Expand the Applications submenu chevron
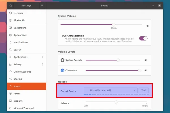Screen dimensions: 170x113 pyautogui.click(x=42, y=57)
